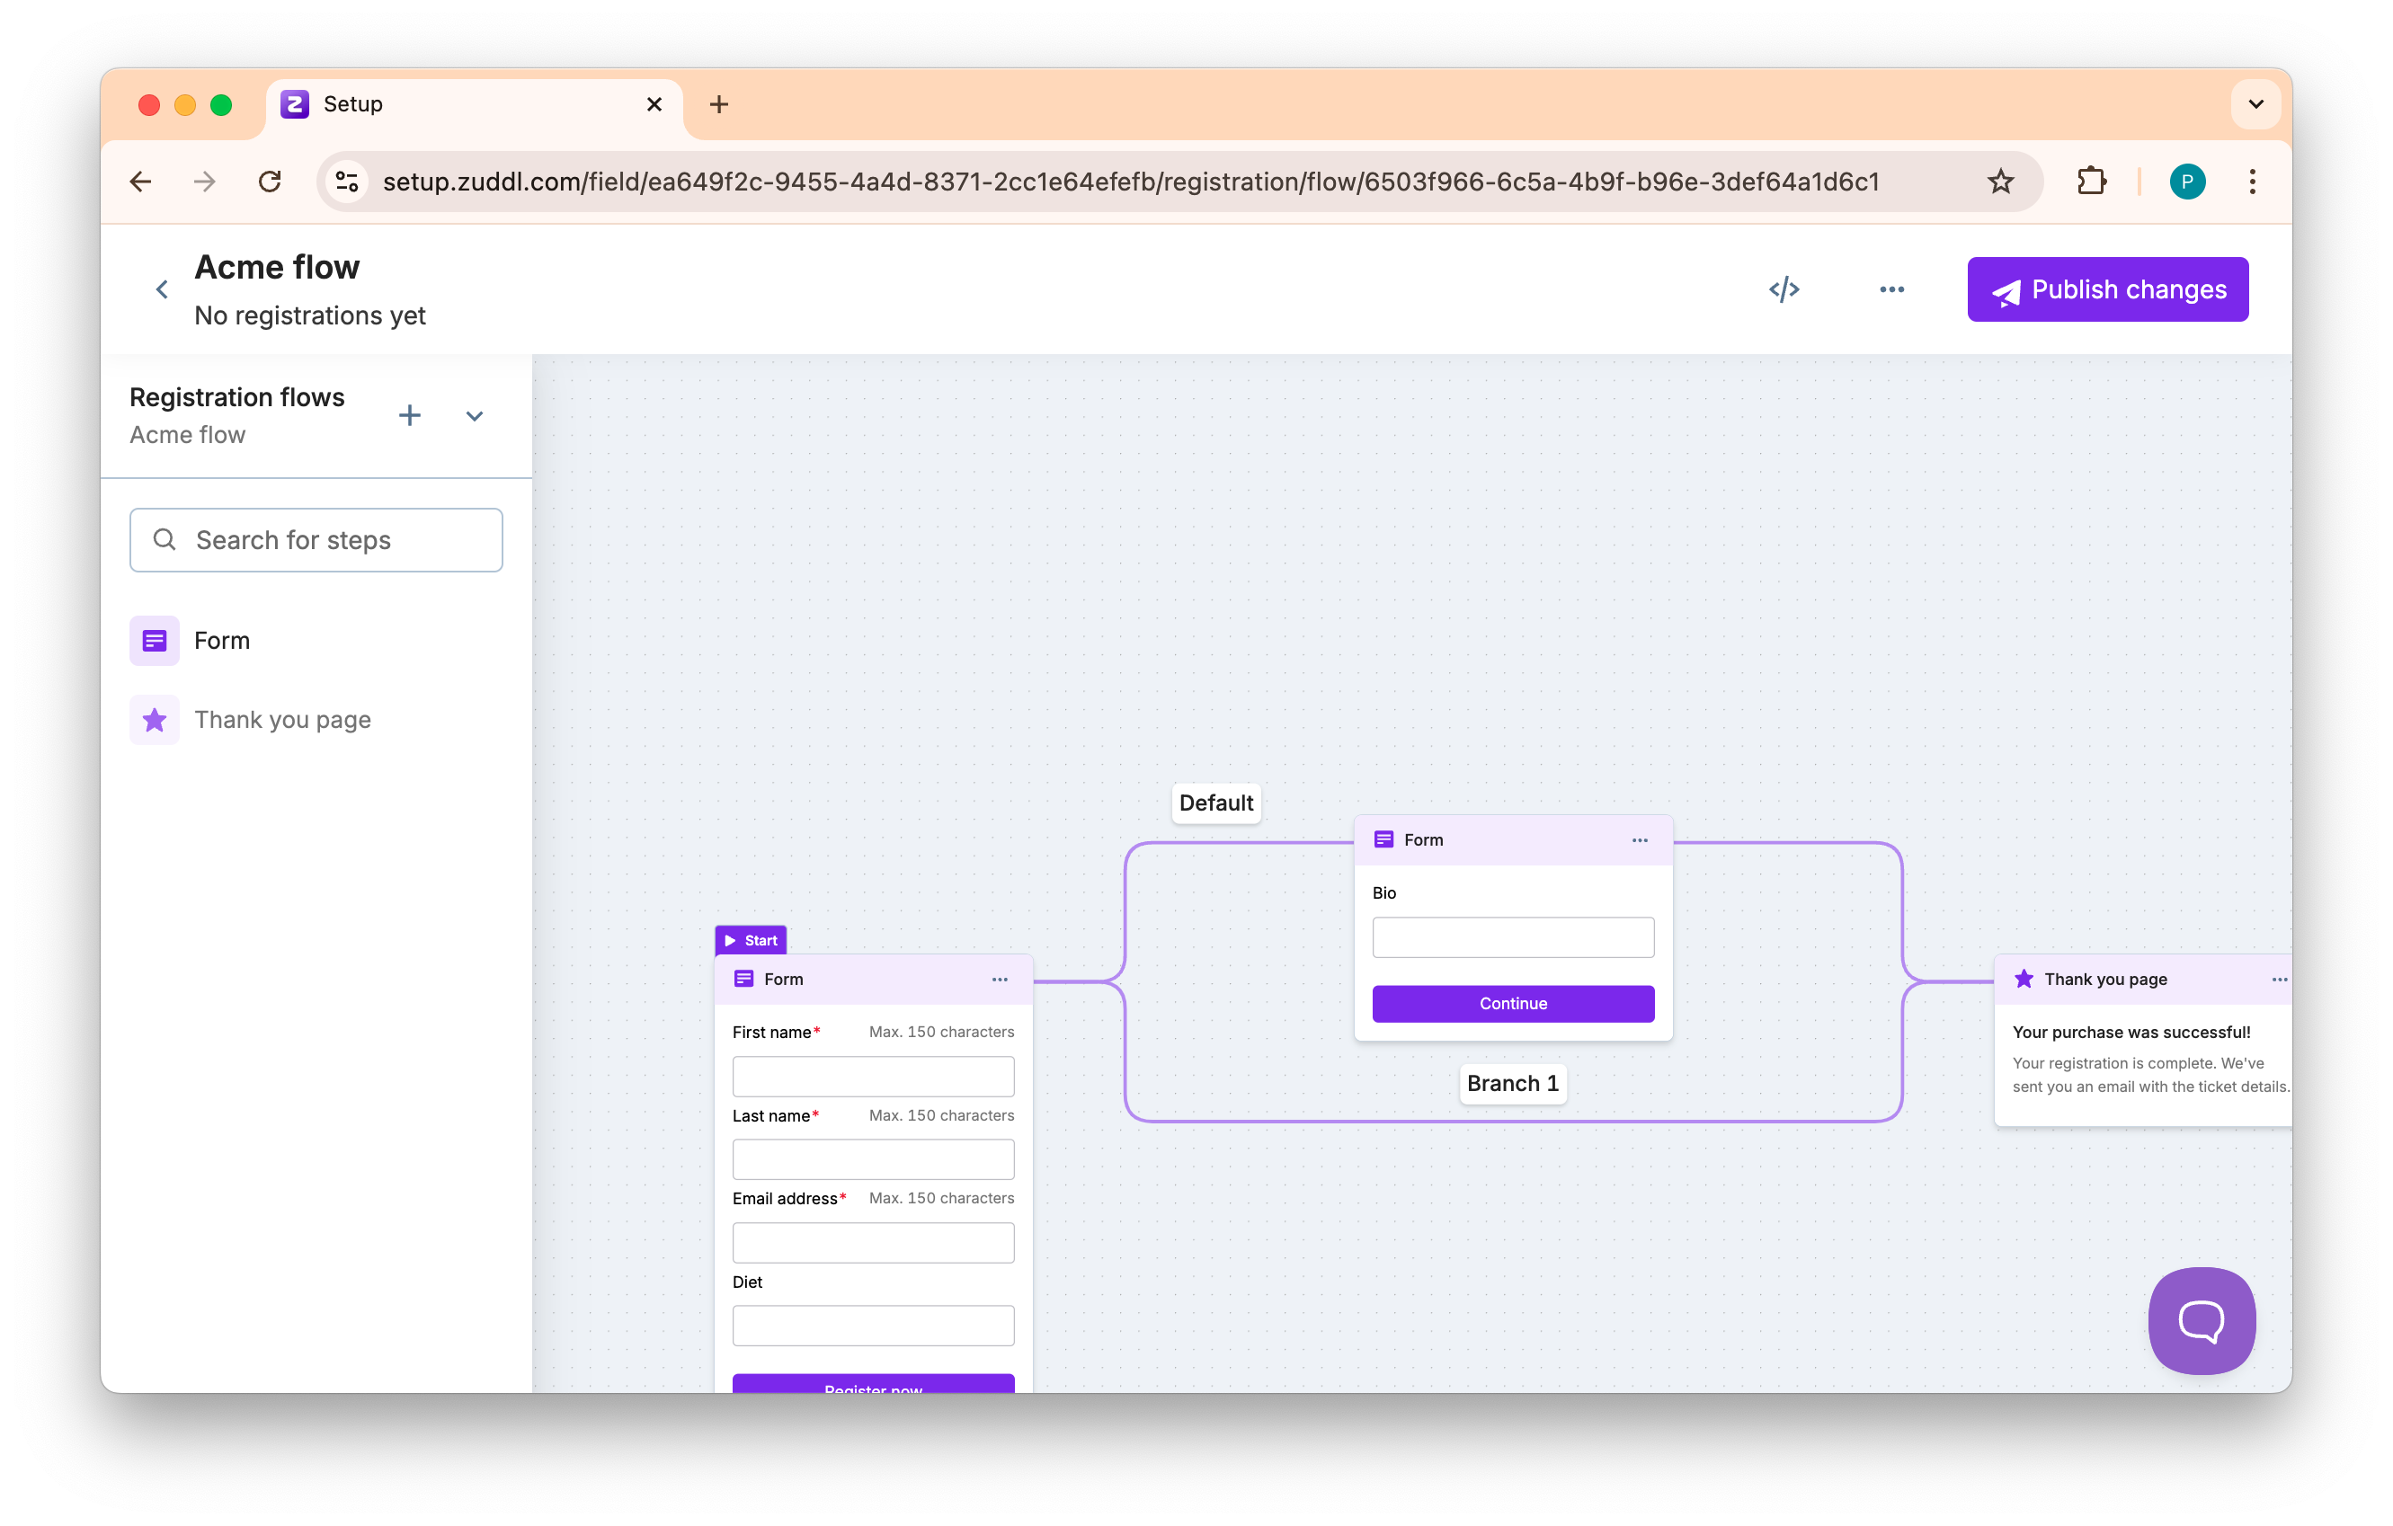
Task: Click the add registration flow plus icon
Action: coord(409,415)
